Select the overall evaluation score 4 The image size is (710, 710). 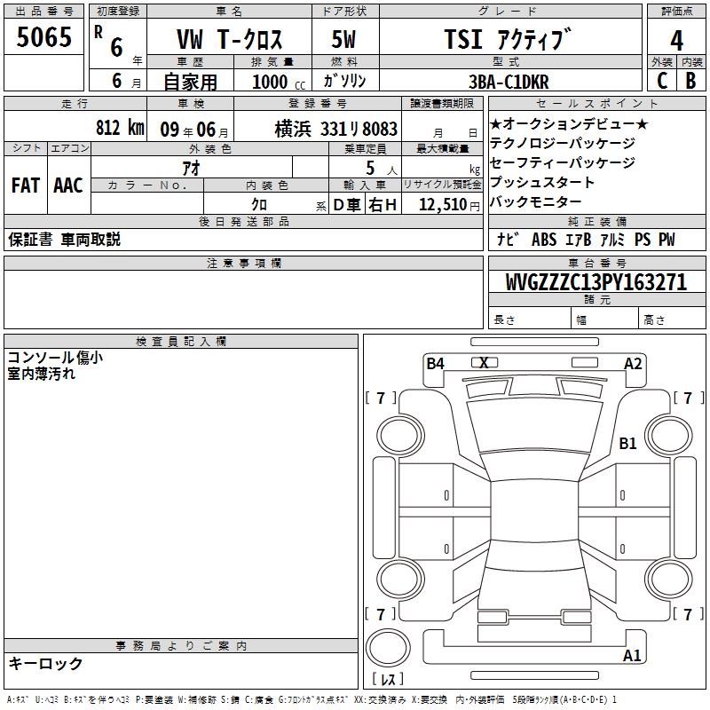pos(676,41)
